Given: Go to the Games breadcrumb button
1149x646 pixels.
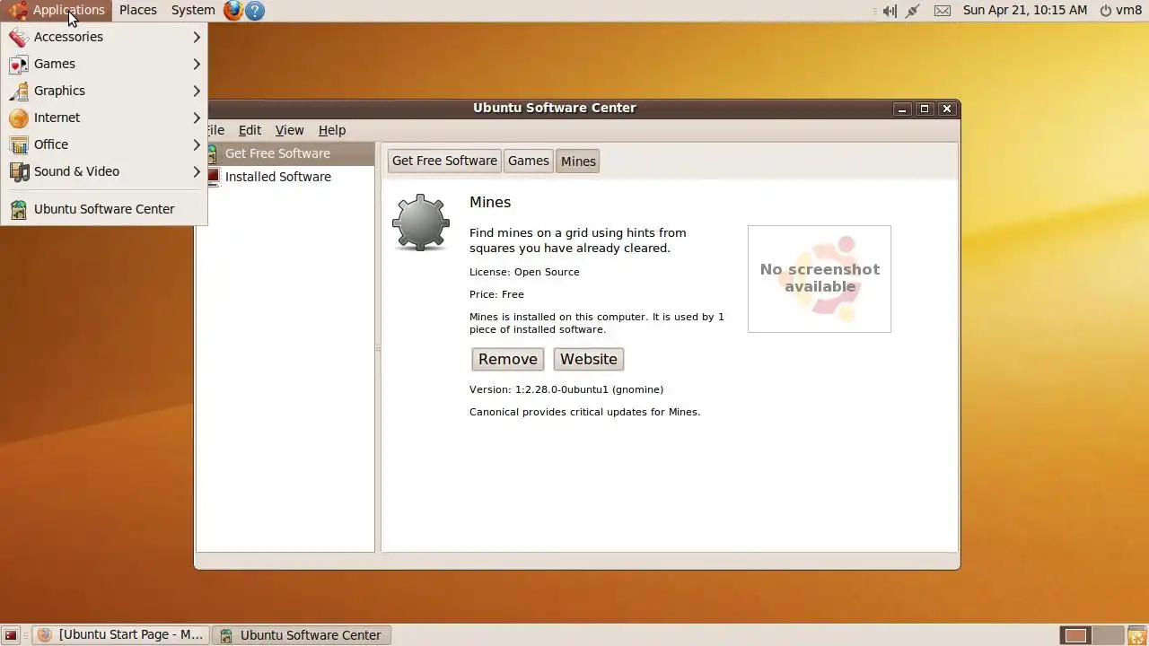Looking at the screenshot, I should pyautogui.click(x=529, y=161).
